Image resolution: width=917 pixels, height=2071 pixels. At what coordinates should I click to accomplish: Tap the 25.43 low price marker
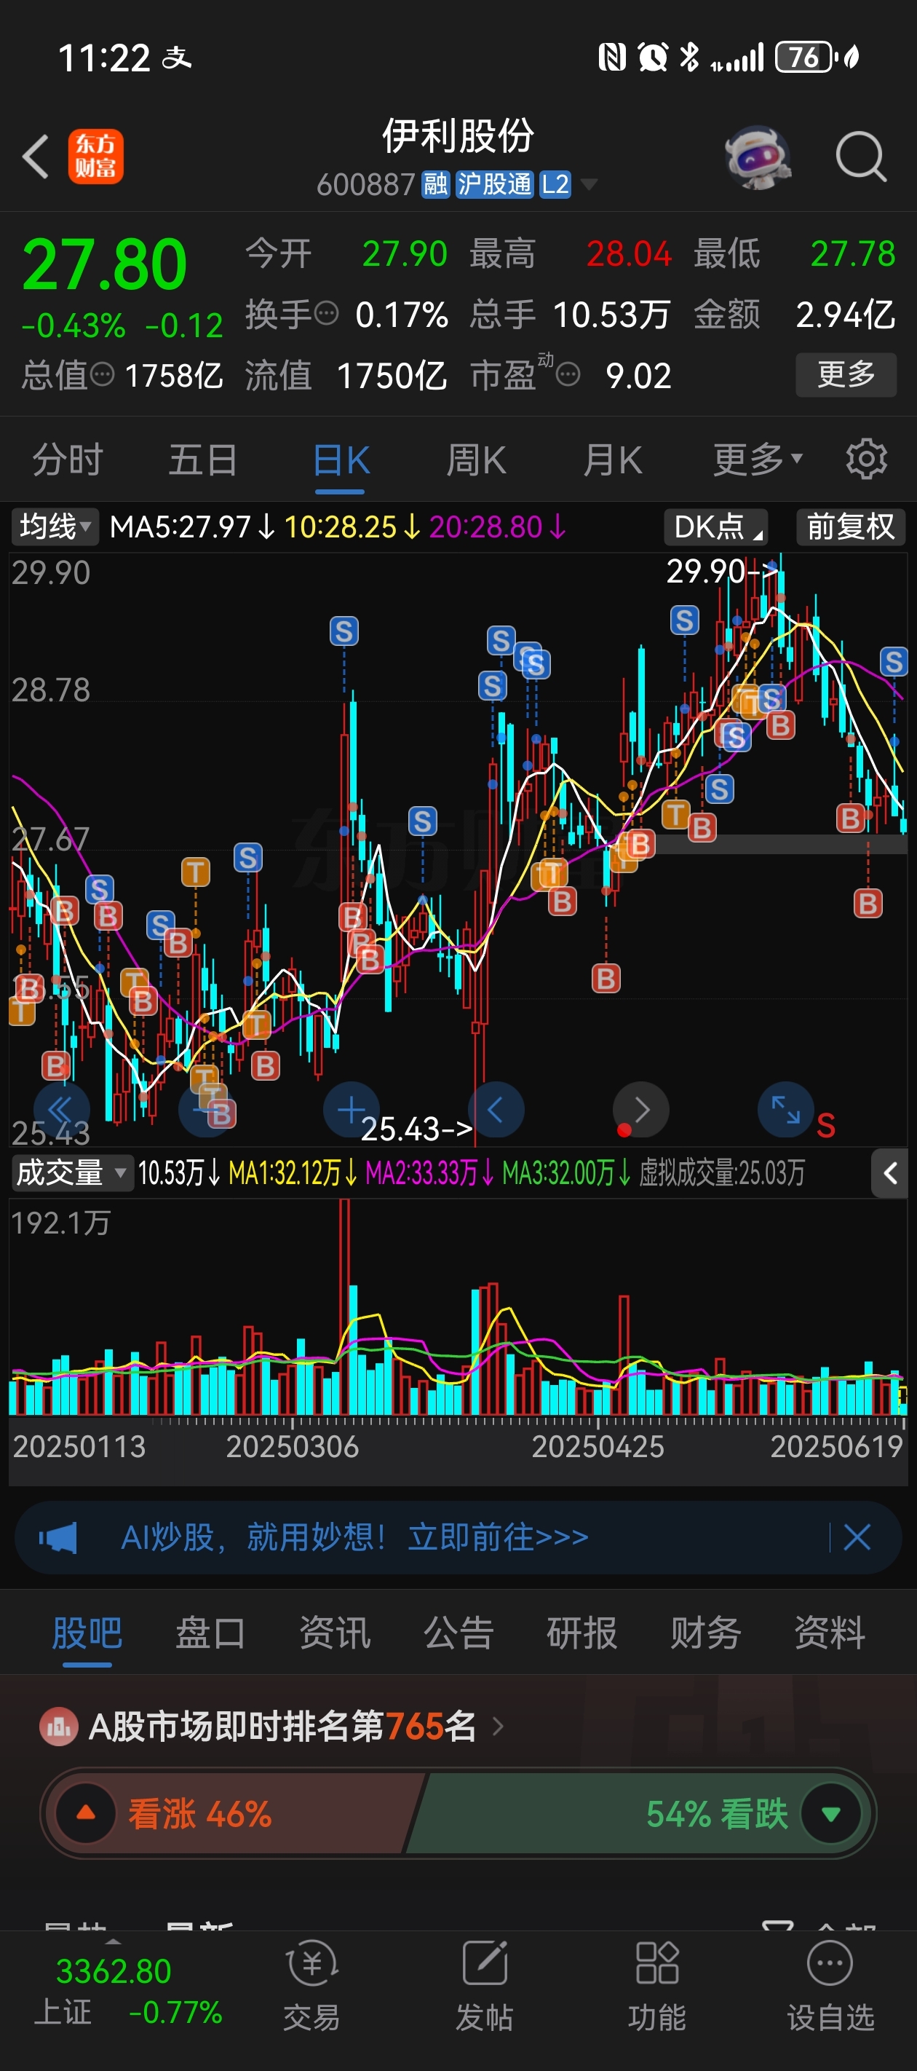point(417,1129)
